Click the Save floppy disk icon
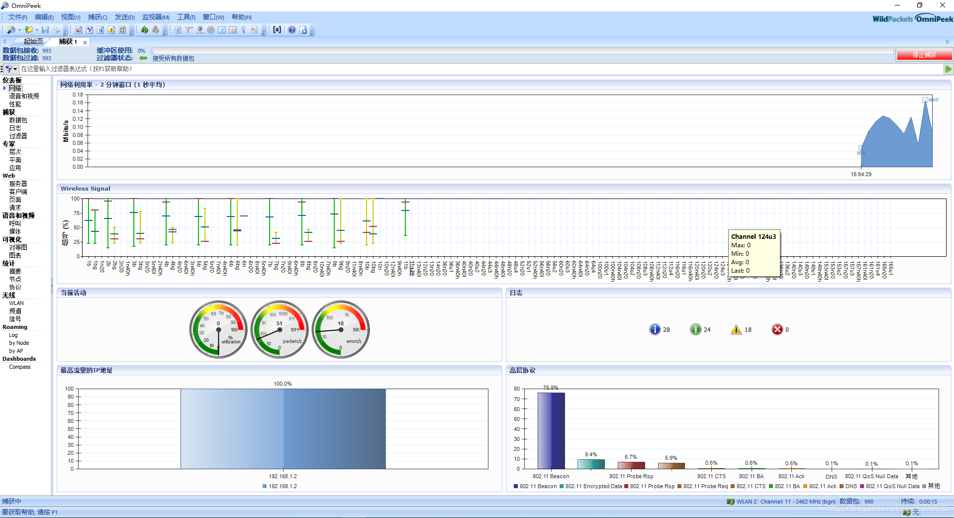 point(45,30)
